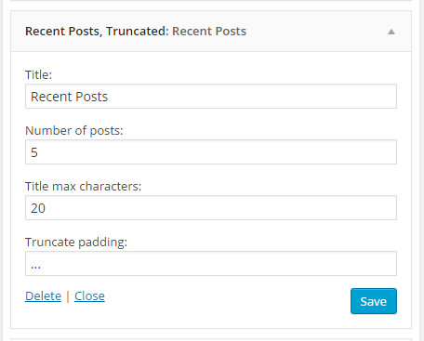Place cursor on value 20 in field
Image resolution: width=424 pixels, height=341 pixels.
pyautogui.click(x=38, y=208)
